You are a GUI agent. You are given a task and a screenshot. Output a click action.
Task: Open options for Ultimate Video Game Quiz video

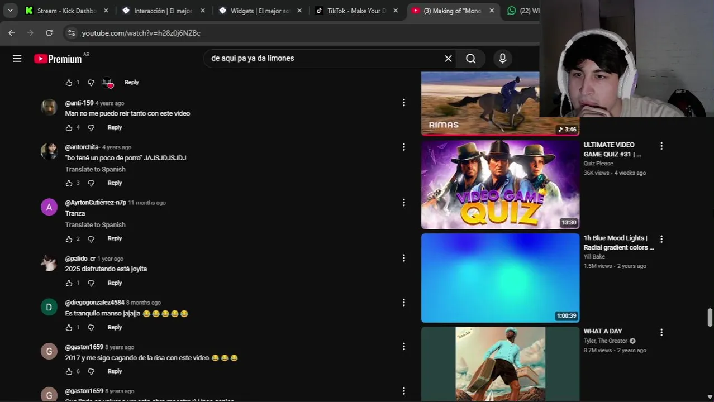tap(661, 146)
